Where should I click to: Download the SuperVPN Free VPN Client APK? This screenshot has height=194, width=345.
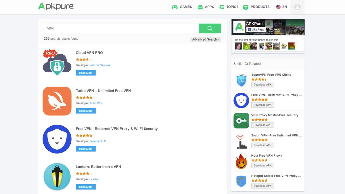pyautogui.click(x=262, y=85)
